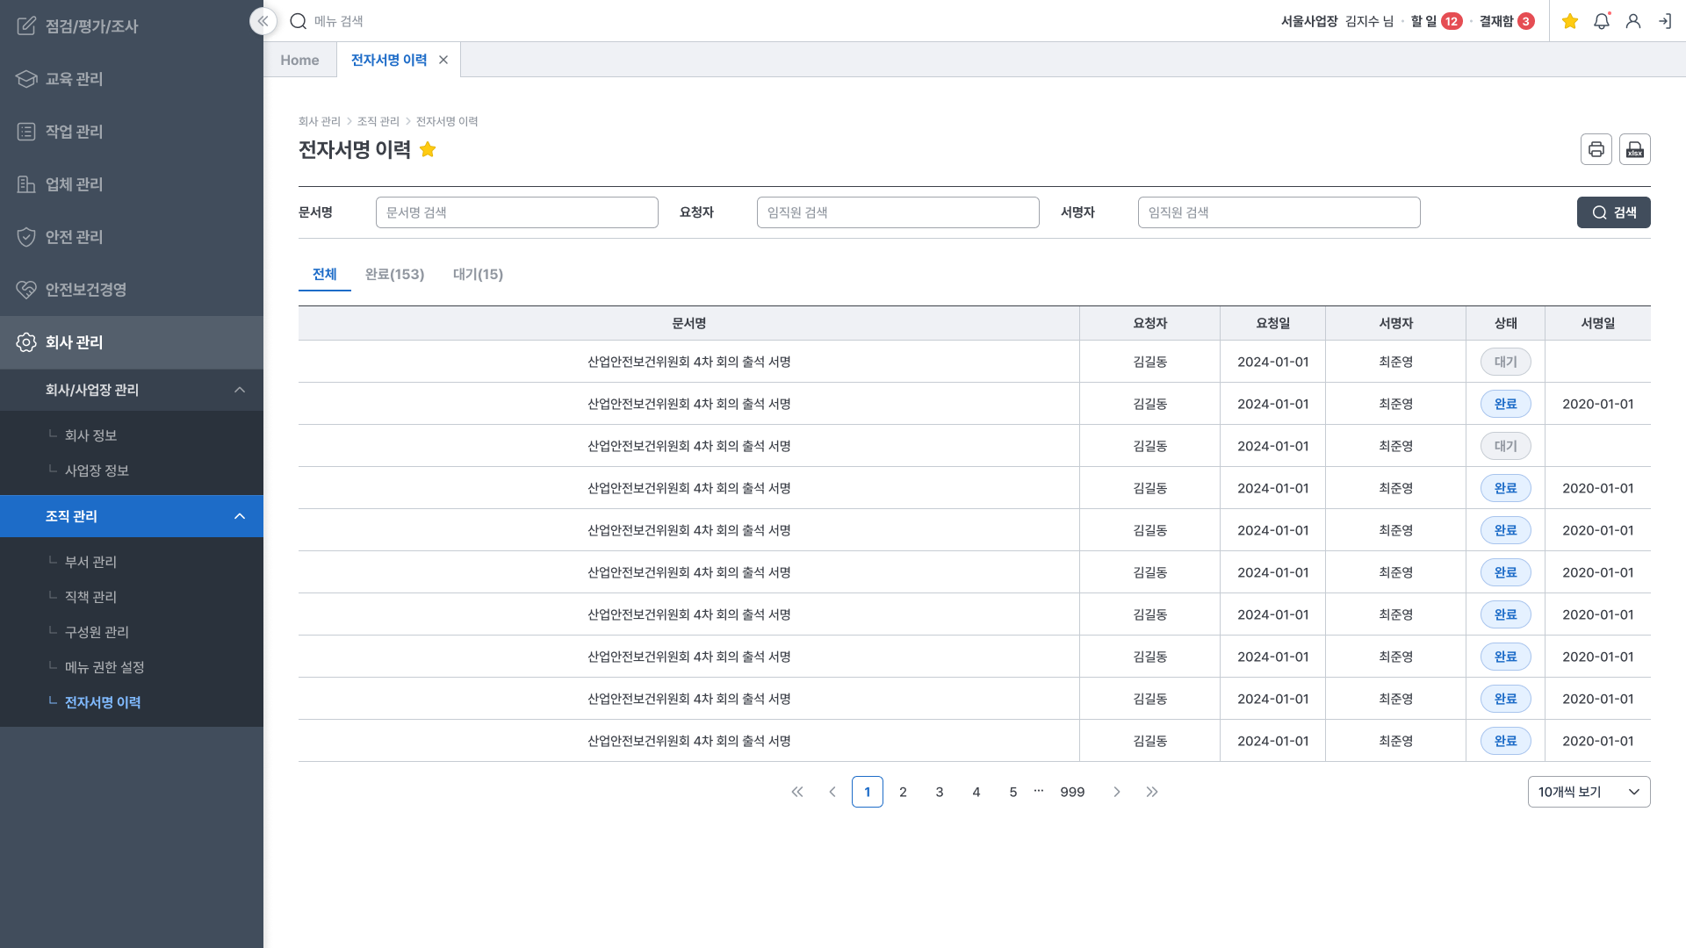
Task: Open the 안전 관리 shield menu
Action: [x=74, y=237]
